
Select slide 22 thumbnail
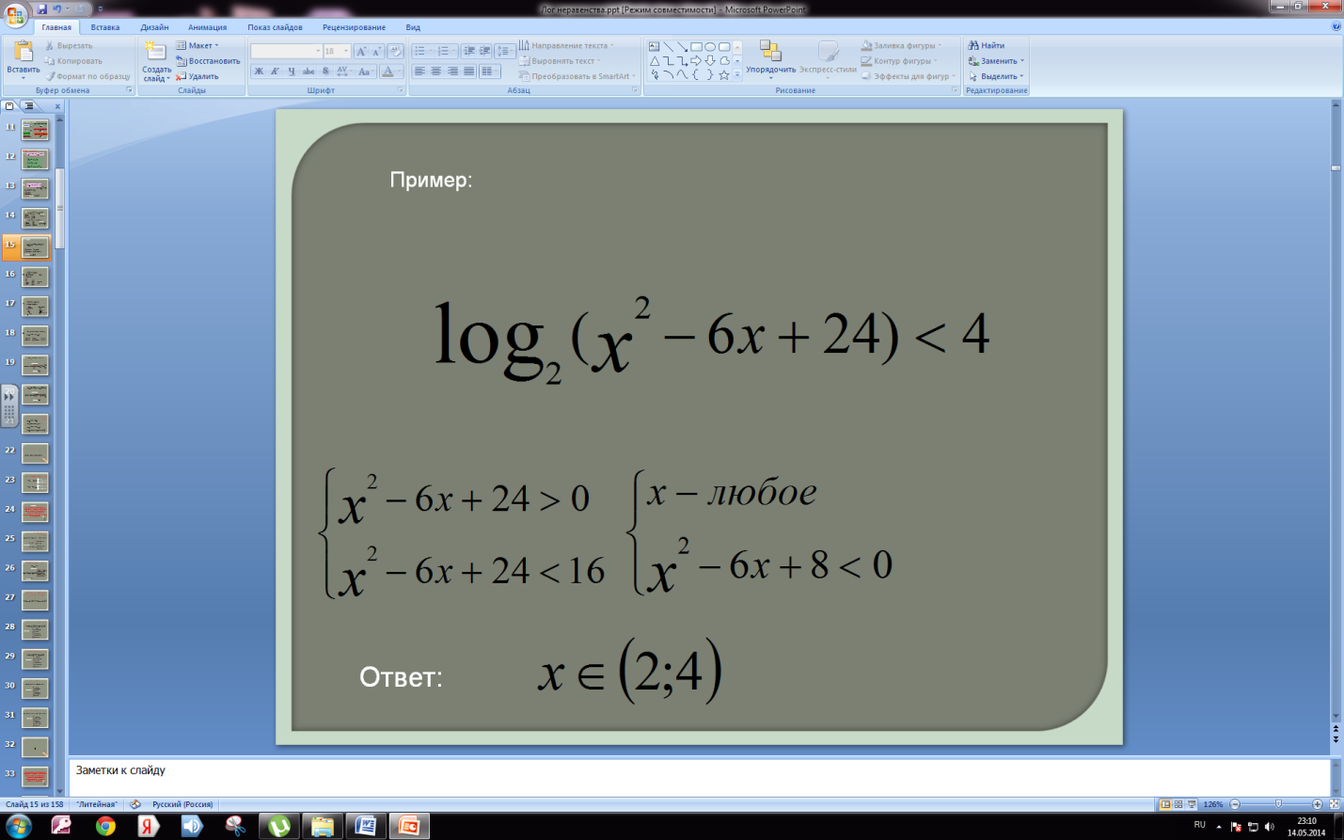[35, 453]
